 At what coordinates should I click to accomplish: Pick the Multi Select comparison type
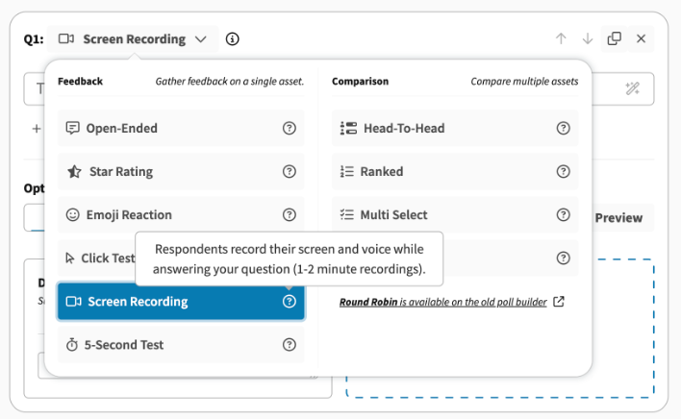coord(393,214)
